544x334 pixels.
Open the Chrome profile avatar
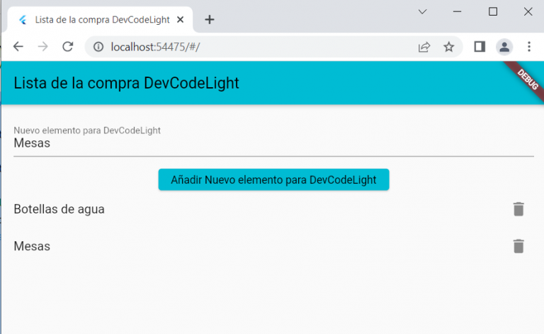[504, 47]
